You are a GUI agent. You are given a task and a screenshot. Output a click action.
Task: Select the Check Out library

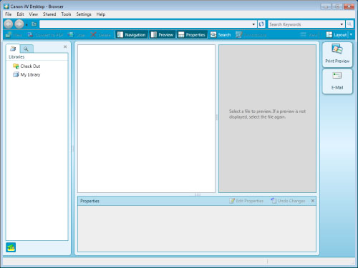(26, 66)
